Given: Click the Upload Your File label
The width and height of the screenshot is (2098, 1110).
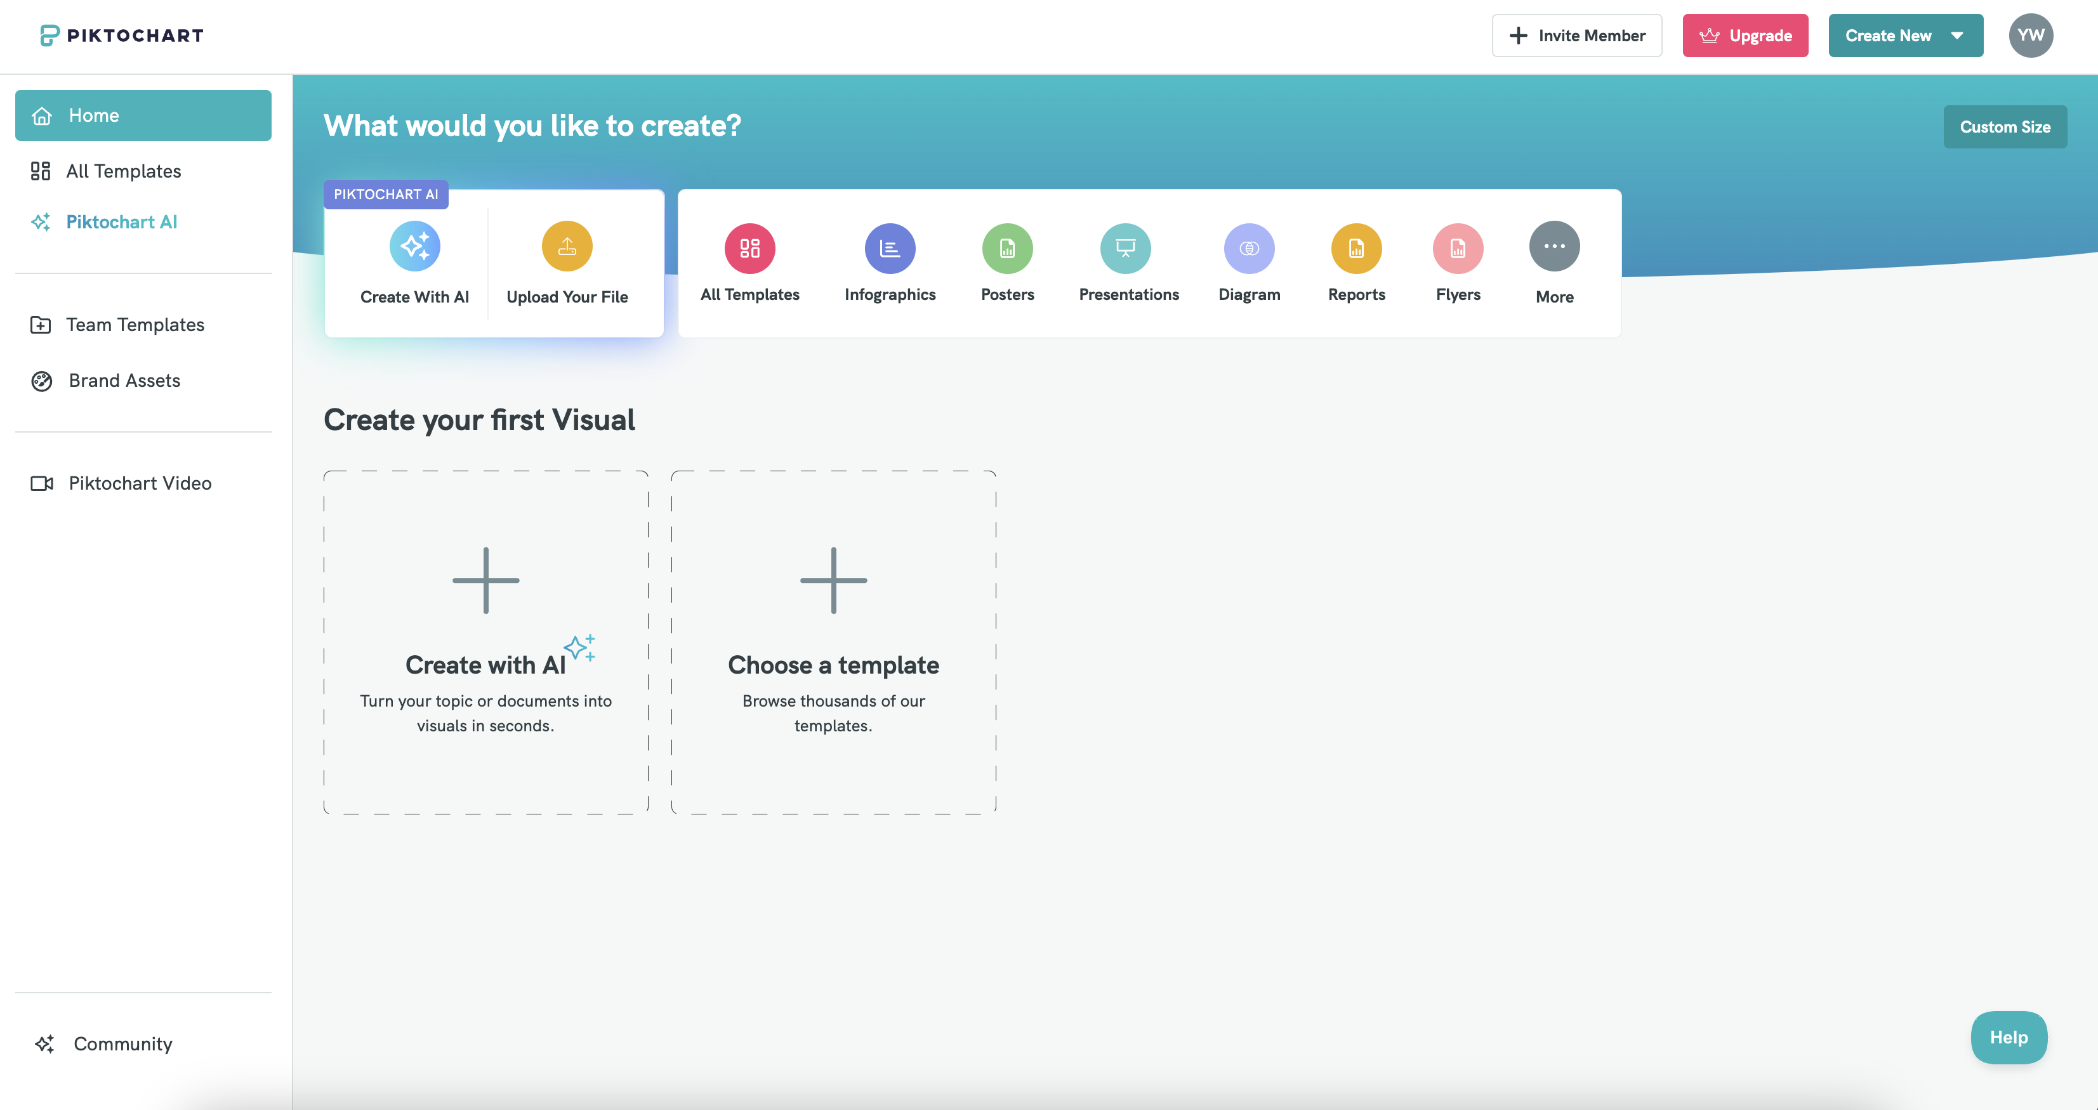Looking at the screenshot, I should pos(567,297).
